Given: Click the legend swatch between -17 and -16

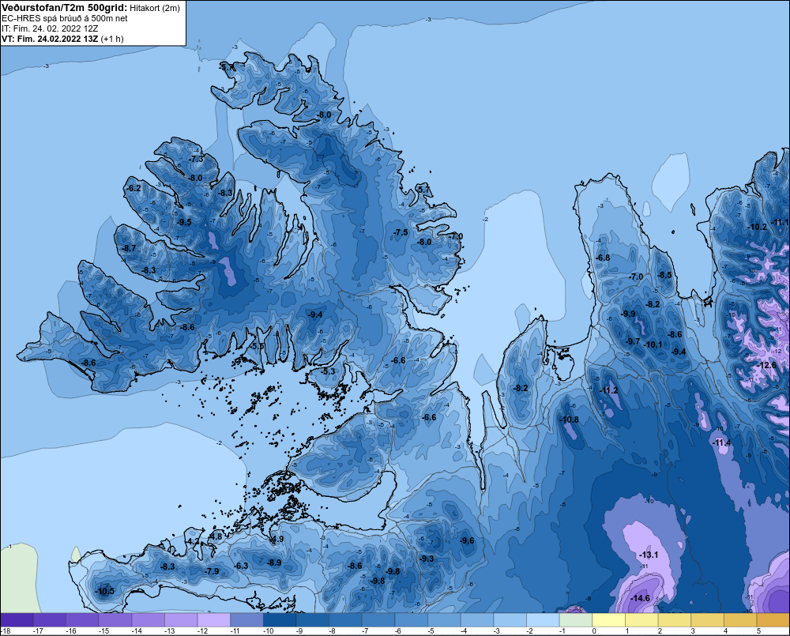Looking at the screenshot, I should [x=50, y=620].
